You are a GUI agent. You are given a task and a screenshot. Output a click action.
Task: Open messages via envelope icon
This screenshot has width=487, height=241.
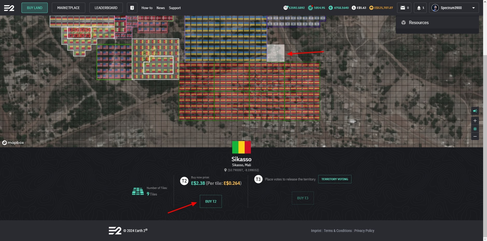point(403,8)
